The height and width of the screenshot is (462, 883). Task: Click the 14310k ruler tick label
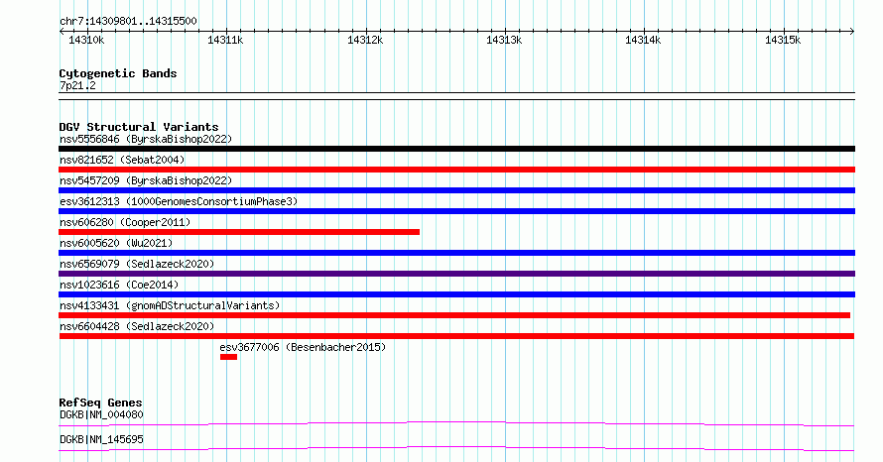click(x=86, y=40)
